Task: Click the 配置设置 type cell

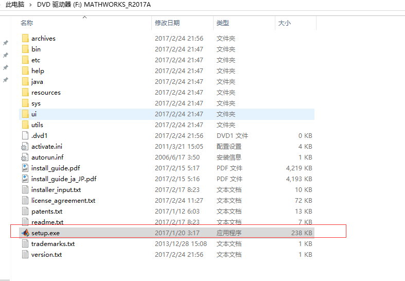Action: coord(229,147)
